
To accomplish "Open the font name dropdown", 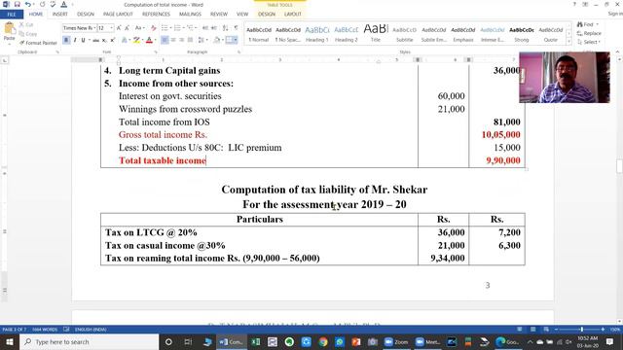I will [x=95, y=28].
